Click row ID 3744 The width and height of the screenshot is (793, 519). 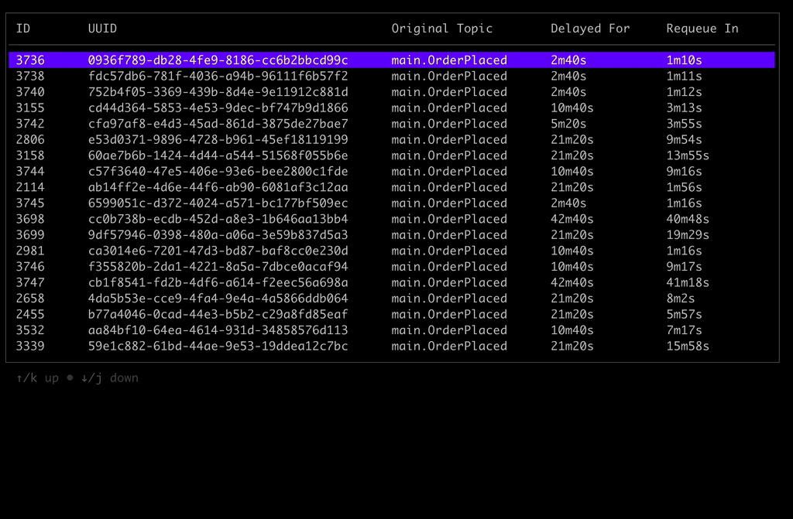point(391,171)
